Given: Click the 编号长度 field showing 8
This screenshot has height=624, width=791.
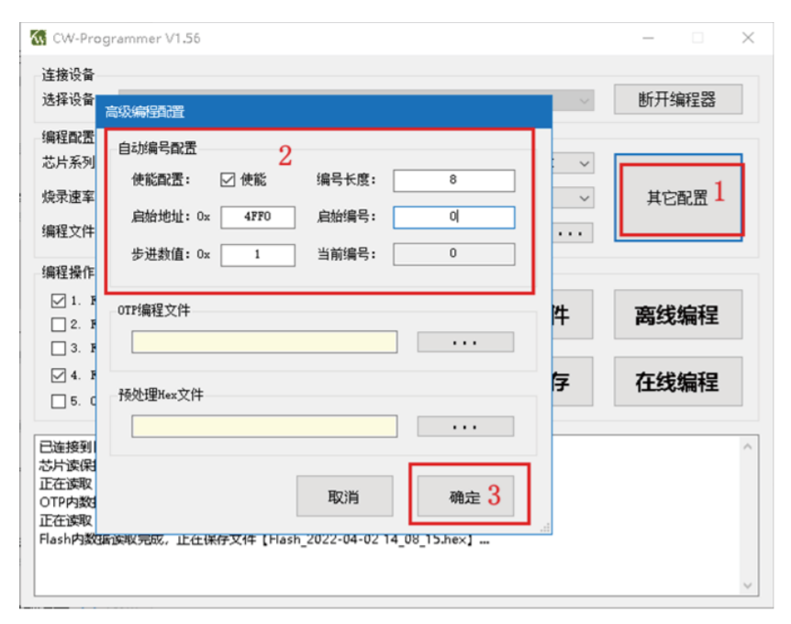Looking at the screenshot, I should 454,180.
